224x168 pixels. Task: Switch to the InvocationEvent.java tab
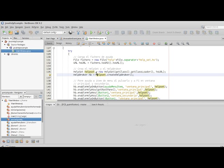[x=72, y=38]
